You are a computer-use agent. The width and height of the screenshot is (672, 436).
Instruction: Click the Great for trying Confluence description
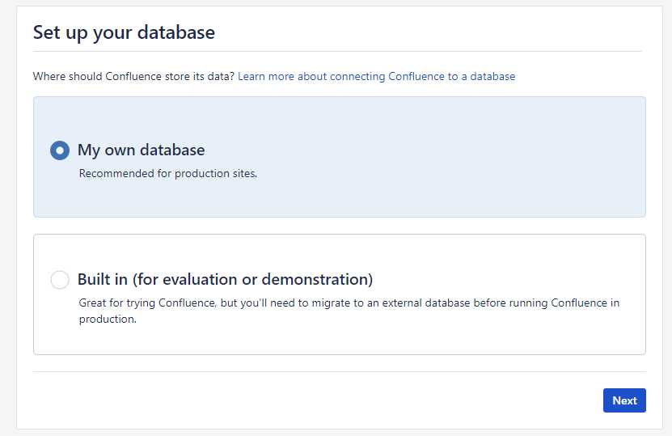tap(349, 311)
